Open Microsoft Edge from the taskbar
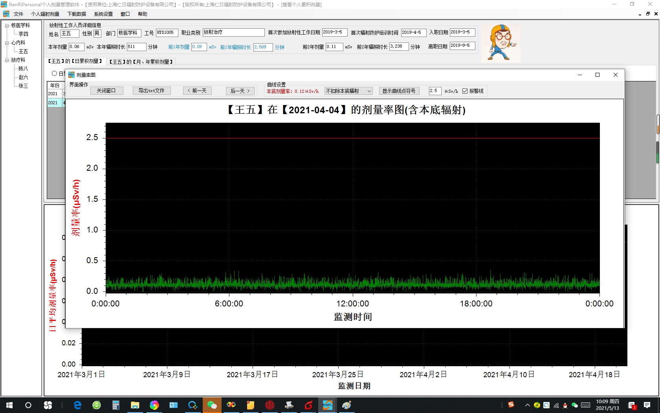 77,405
